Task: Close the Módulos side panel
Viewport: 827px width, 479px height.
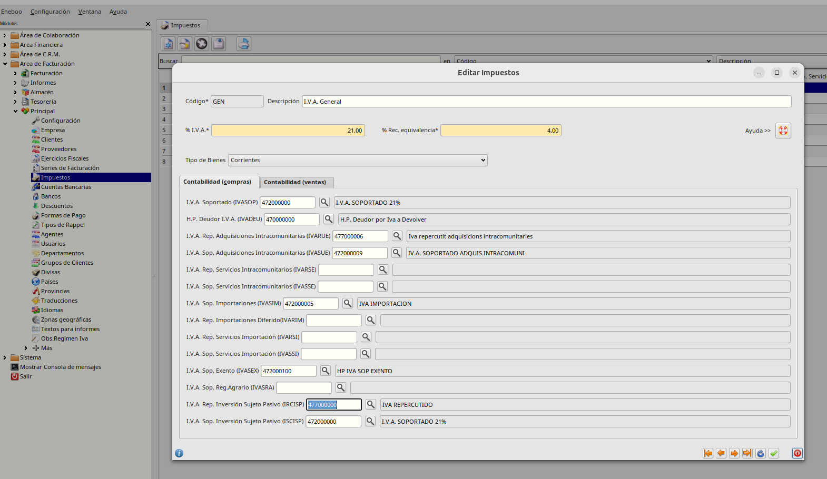Action: tap(148, 24)
